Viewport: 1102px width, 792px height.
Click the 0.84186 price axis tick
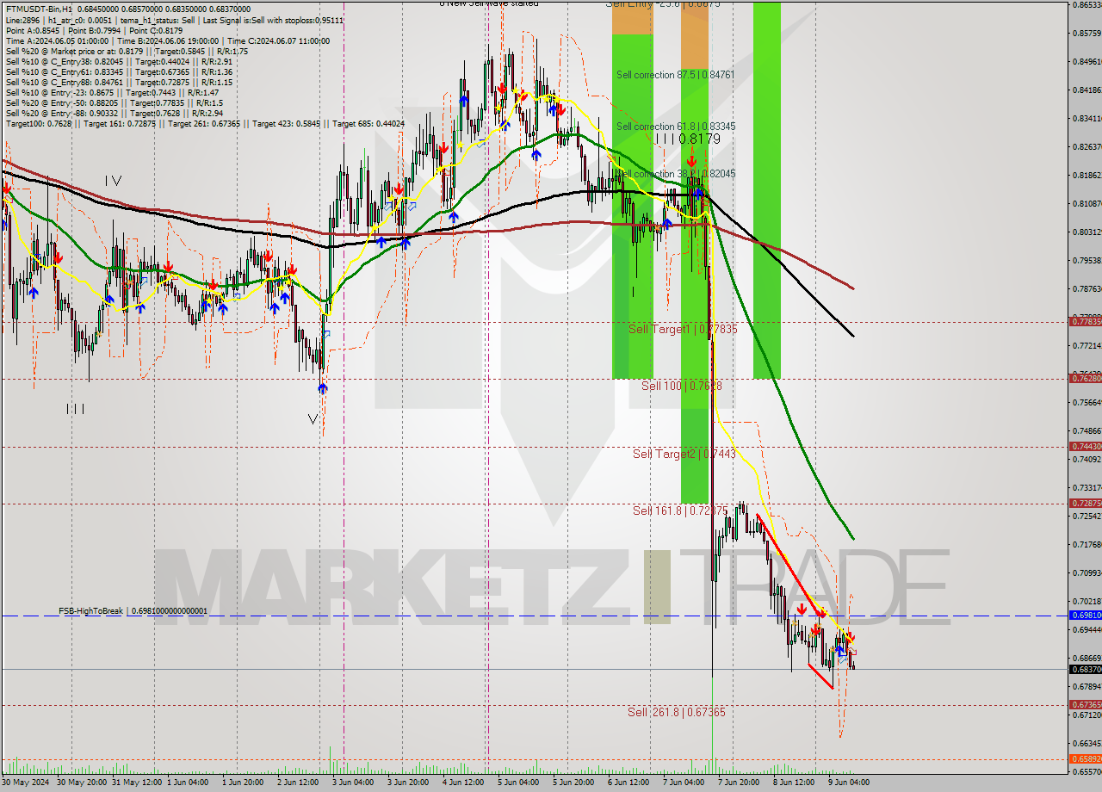[1087, 90]
